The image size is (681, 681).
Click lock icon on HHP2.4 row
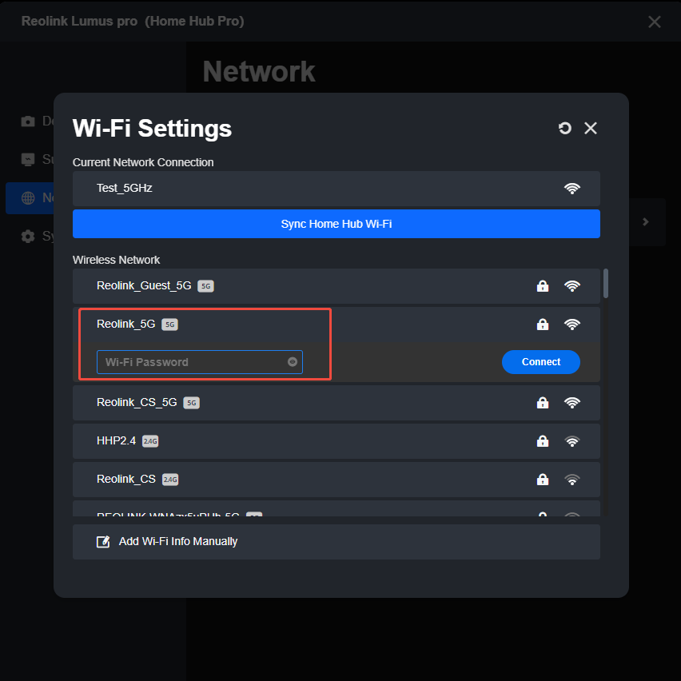pos(543,441)
